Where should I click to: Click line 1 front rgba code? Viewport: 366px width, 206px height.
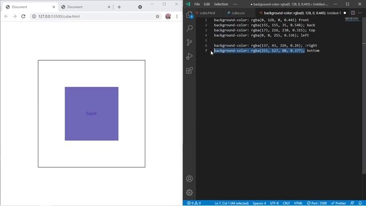click(x=261, y=20)
